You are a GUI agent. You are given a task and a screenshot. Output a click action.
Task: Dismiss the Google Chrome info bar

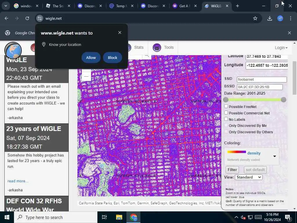click(x=289, y=33)
